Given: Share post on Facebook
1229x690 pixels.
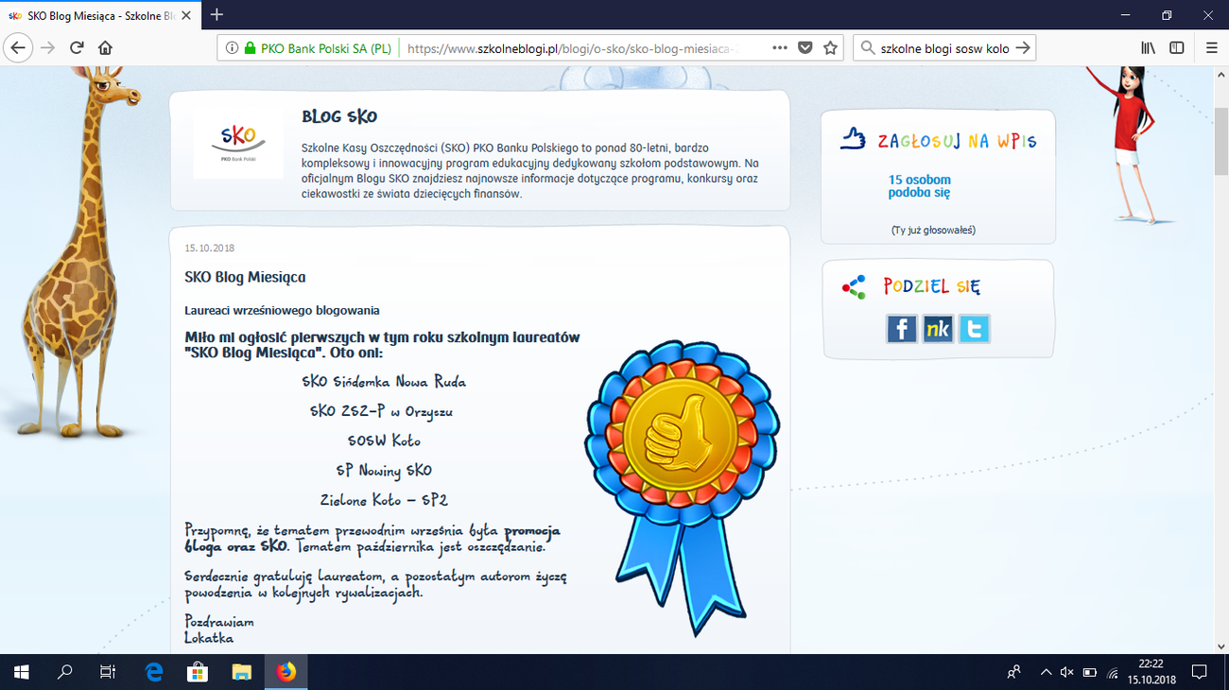Looking at the screenshot, I should click(902, 329).
